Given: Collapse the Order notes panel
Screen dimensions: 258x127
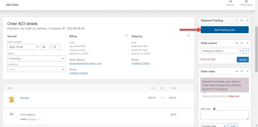Looking at the screenshot, I should [x=247, y=71].
